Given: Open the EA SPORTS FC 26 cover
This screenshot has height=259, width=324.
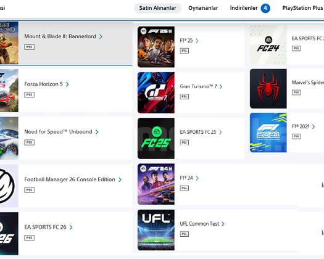Looking at the screenshot, I should [x=9, y=234].
